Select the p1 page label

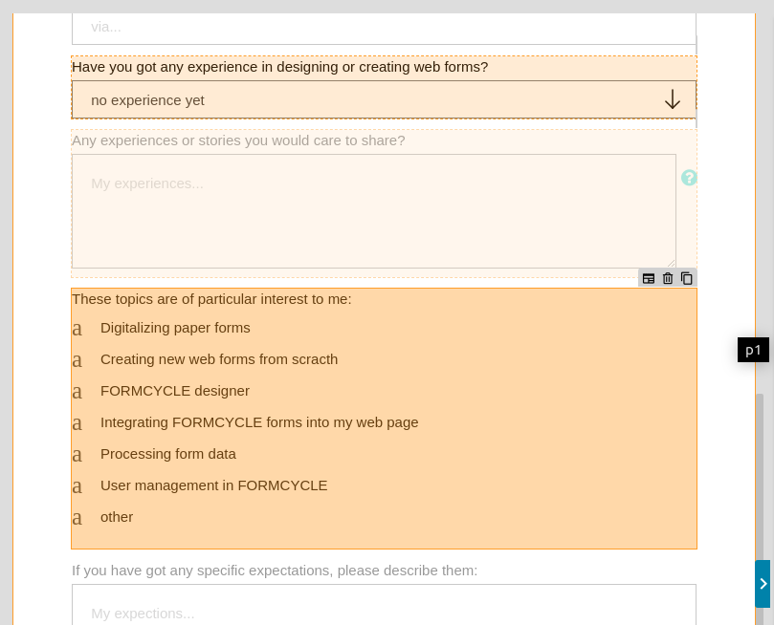click(753, 350)
